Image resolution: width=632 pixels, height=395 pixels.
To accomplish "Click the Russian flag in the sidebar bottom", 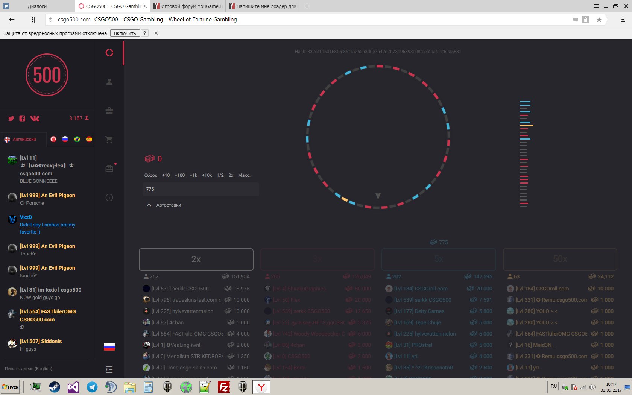I will point(109,347).
